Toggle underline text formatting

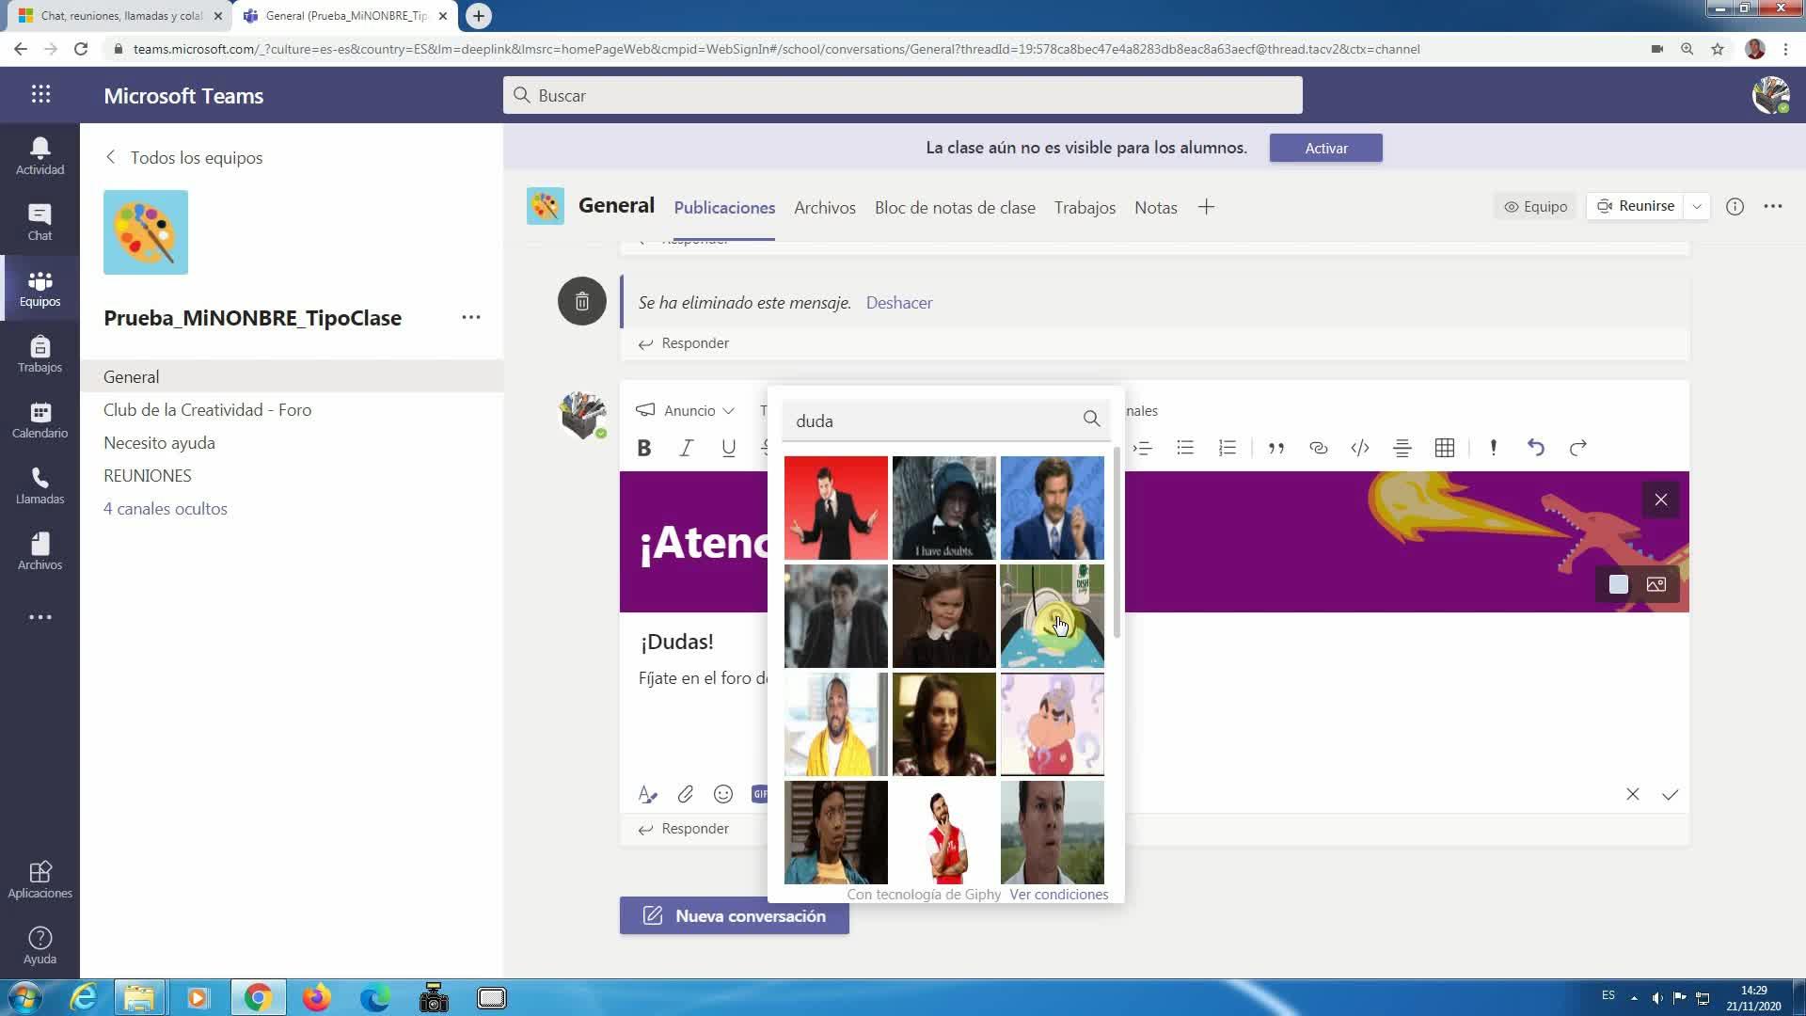728,448
